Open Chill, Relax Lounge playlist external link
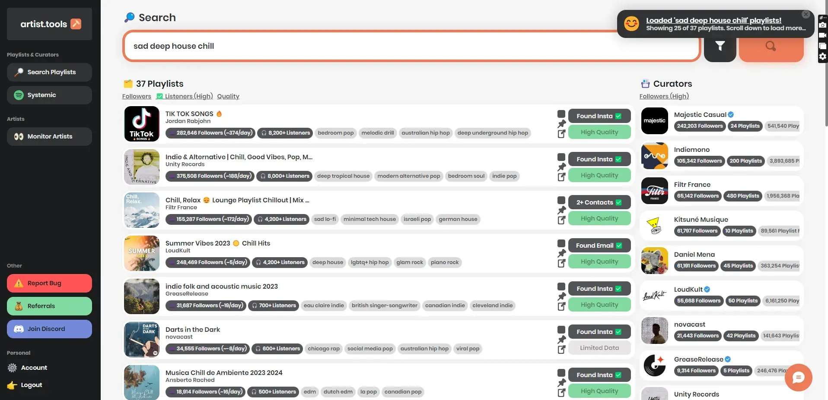 coord(561,220)
